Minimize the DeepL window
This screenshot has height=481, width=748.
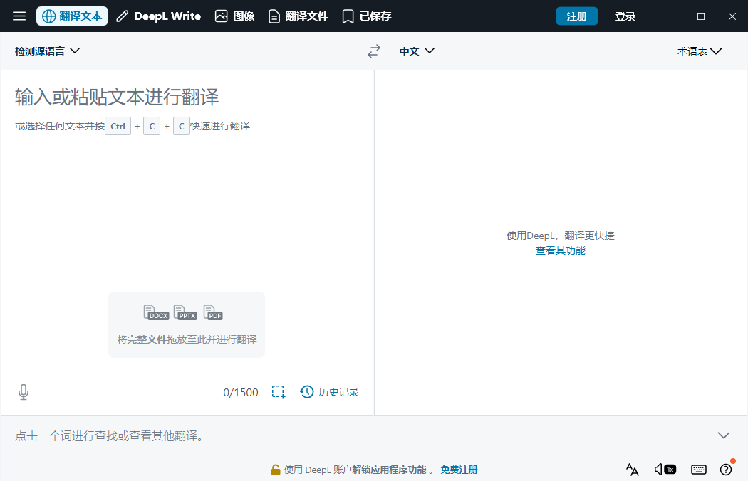point(670,16)
